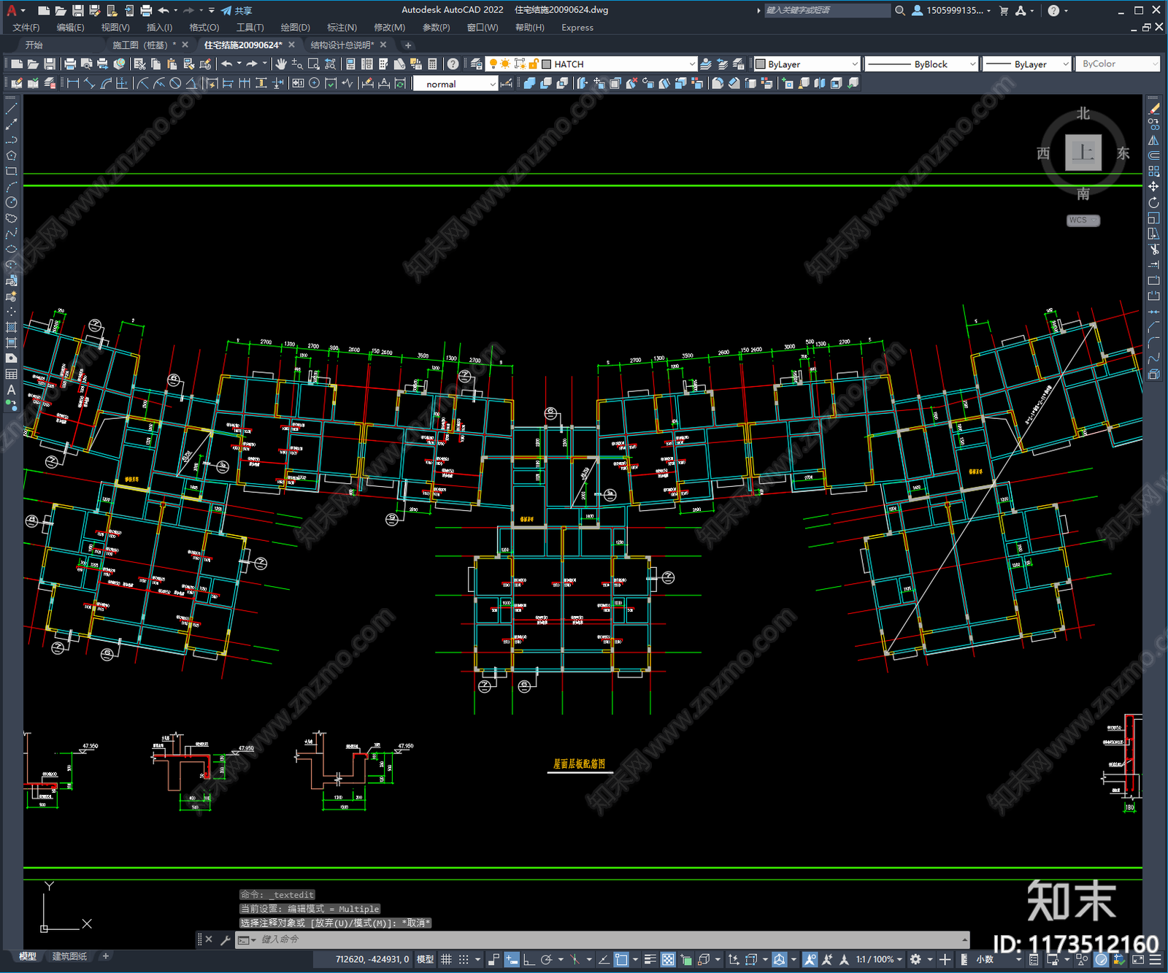1168x973 pixels.
Task: Click the 共享 share button
Action: pyautogui.click(x=237, y=10)
